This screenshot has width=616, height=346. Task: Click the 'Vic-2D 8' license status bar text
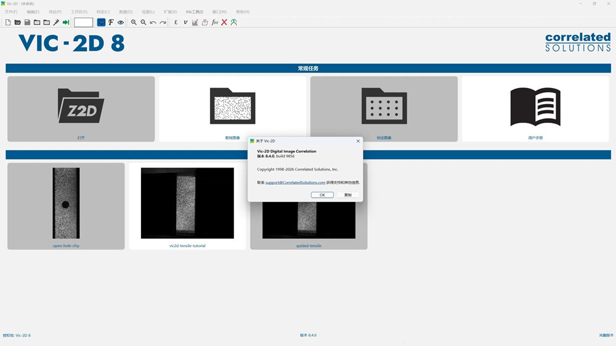coord(23,336)
